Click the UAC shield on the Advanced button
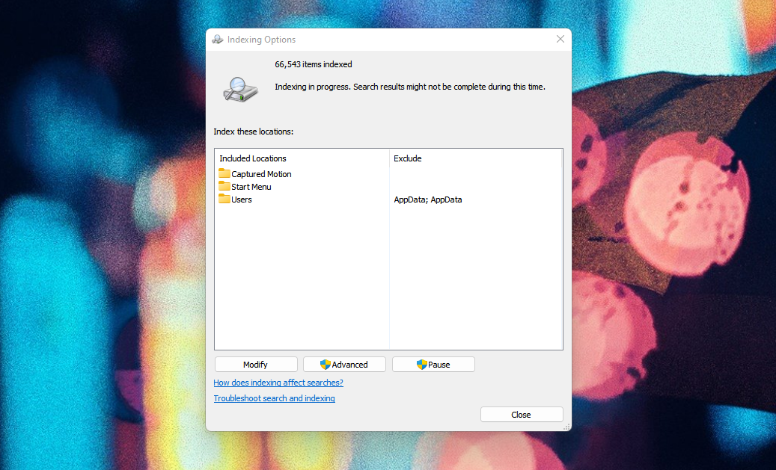The width and height of the screenshot is (776, 470). point(323,364)
